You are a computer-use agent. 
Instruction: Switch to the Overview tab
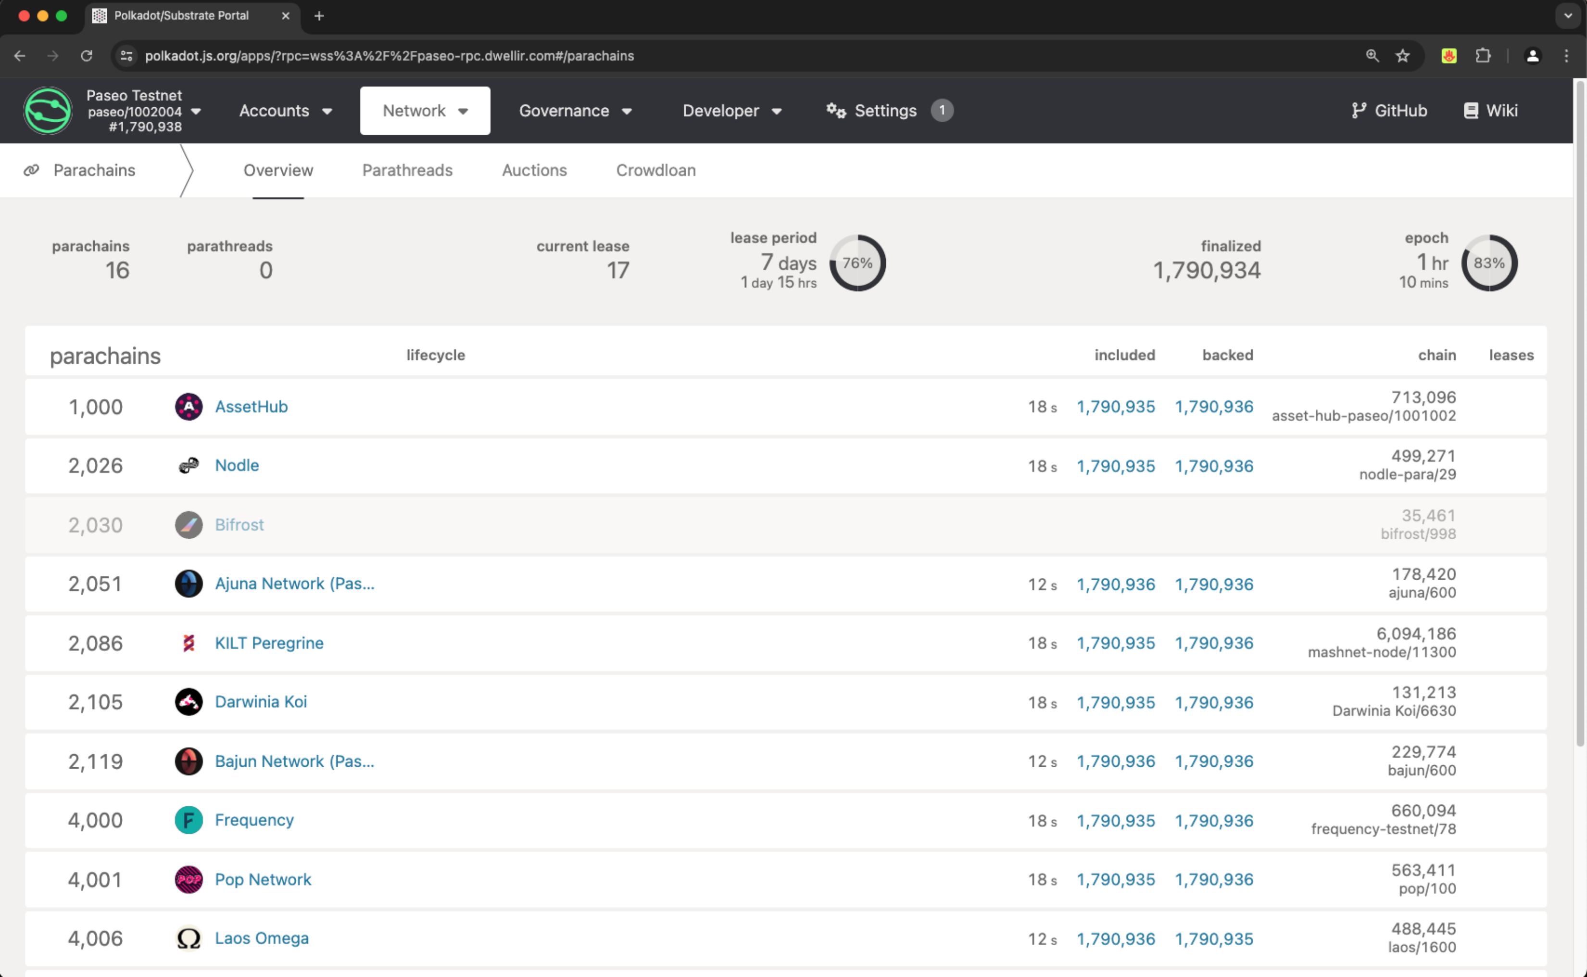pos(278,170)
